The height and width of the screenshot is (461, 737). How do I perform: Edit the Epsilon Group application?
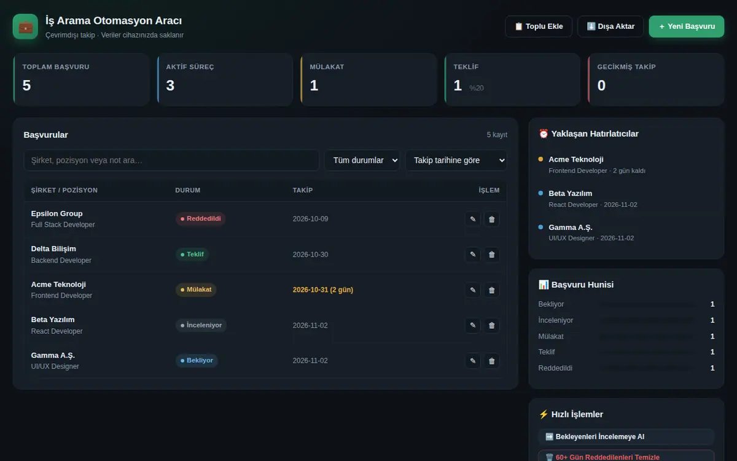(x=473, y=219)
